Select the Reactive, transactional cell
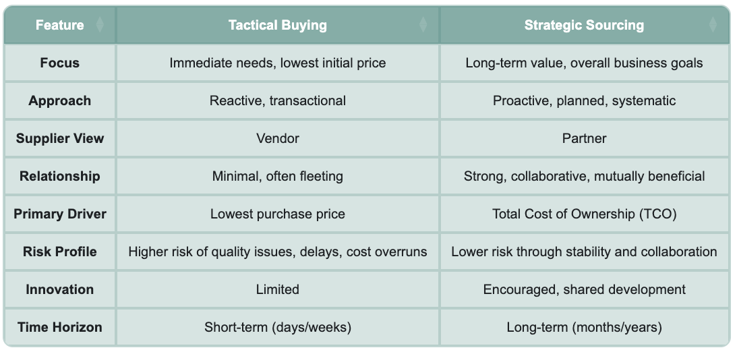The width and height of the screenshot is (737, 352). (x=278, y=100)
